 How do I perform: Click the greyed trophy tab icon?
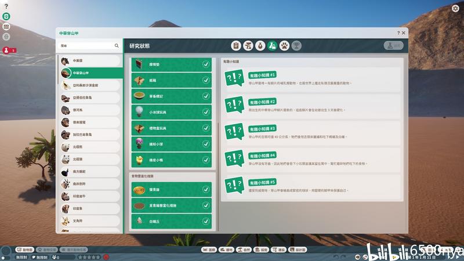point(296,46)
